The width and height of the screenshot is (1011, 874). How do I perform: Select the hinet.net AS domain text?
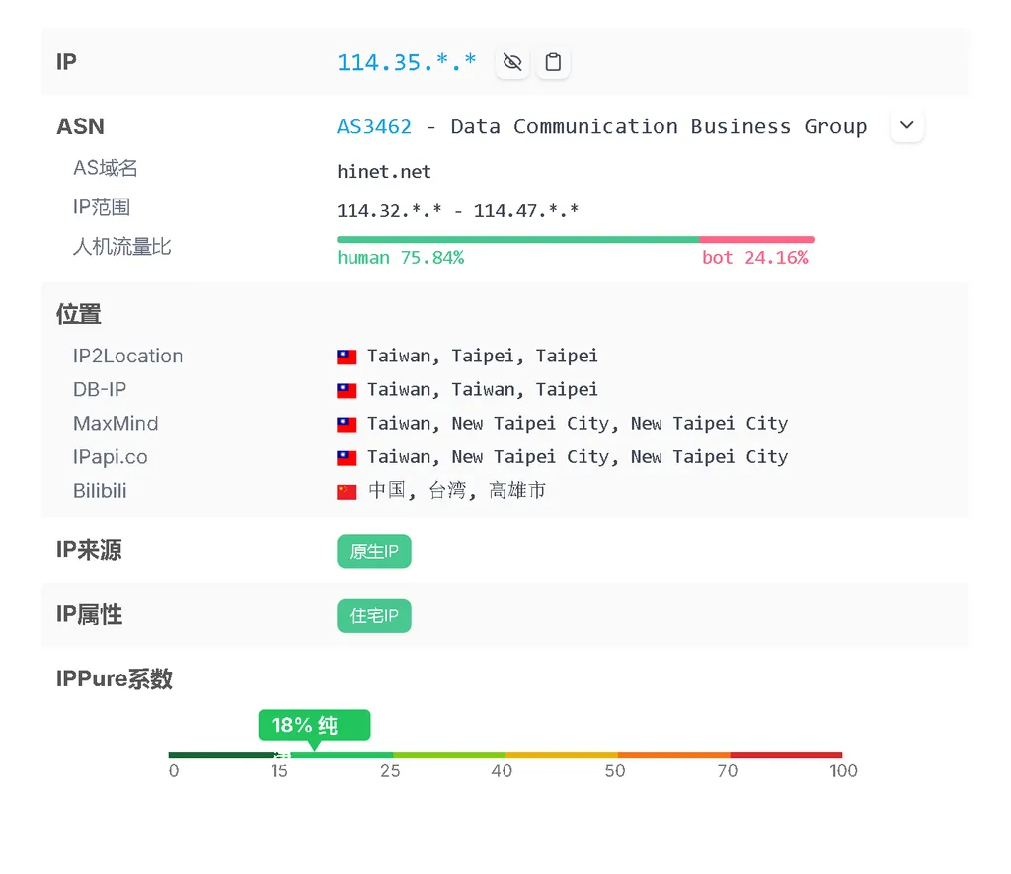[x=384, y=172]
